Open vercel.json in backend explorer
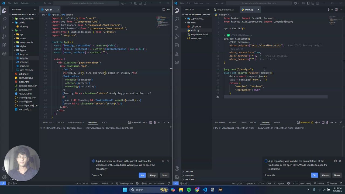 (196, 38)
